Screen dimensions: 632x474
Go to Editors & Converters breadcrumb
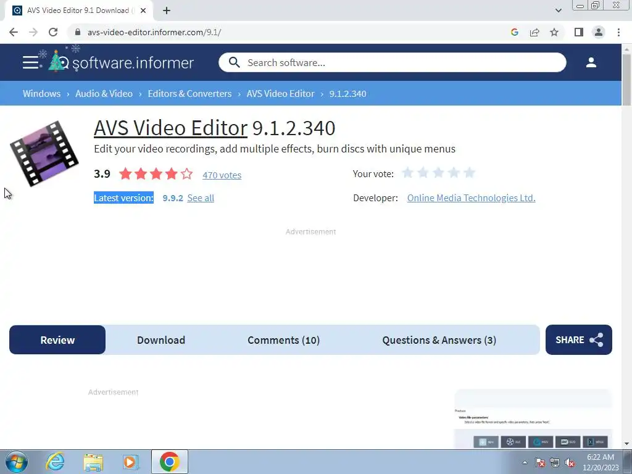click(189, 94)
